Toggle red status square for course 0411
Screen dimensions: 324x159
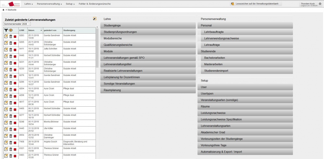click(15, 50)
